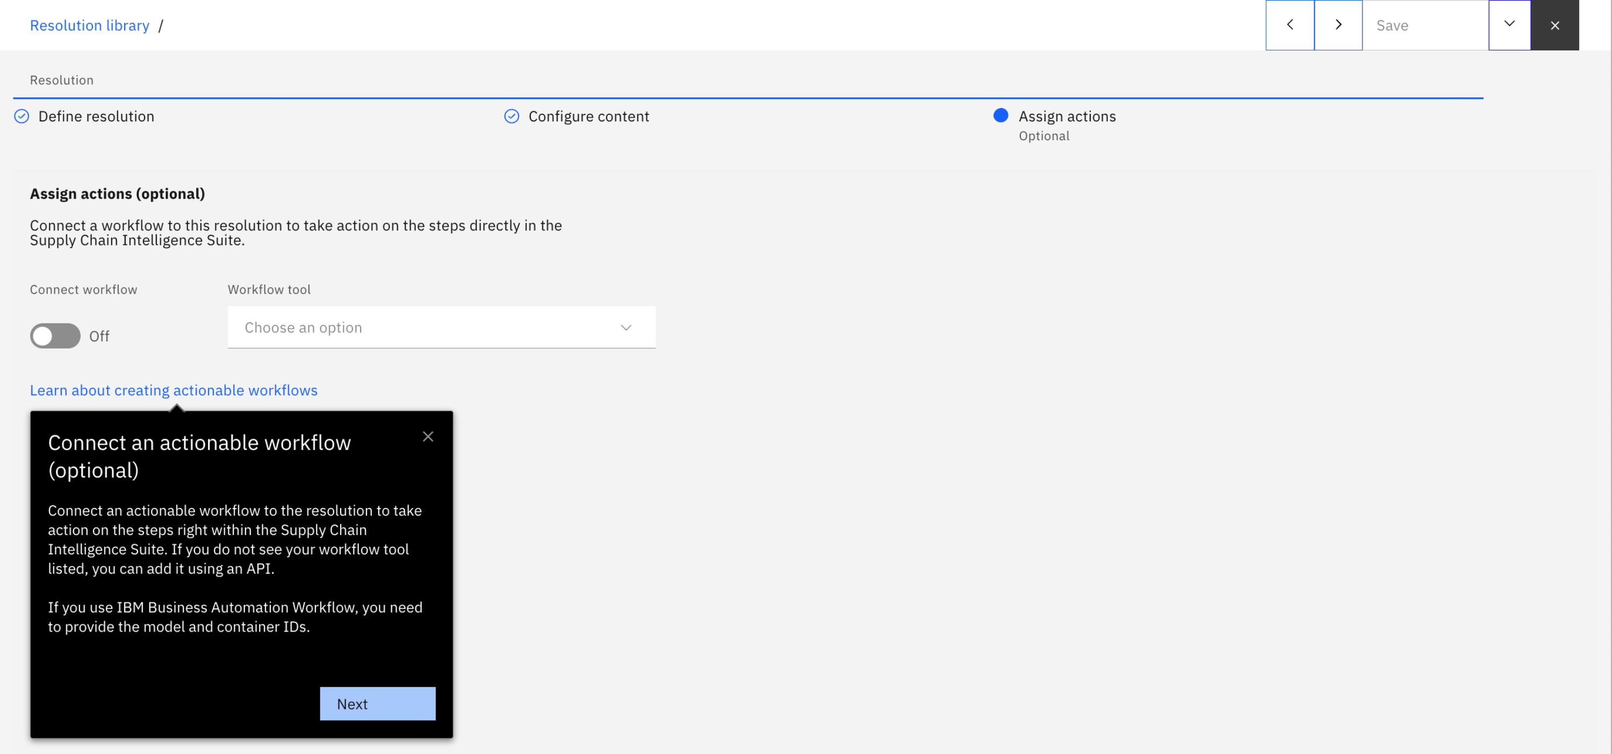Click the Off label beside the toggle
The height and width of the screenshot is (754, 1612).
pyautogui.click(x=99, y=336)
